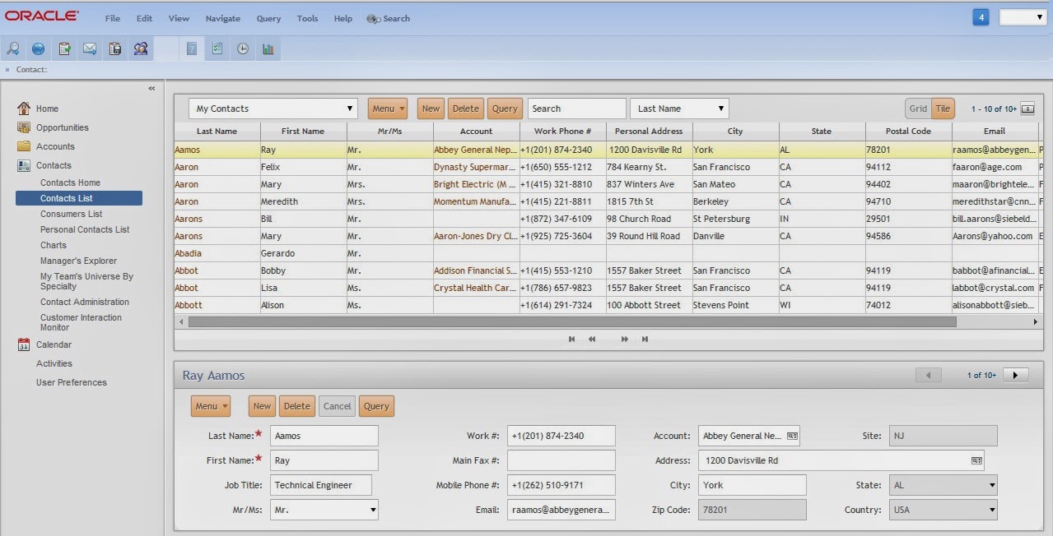Open the Query menu
Screen dimensions: 1053x536
coord(268,18)
